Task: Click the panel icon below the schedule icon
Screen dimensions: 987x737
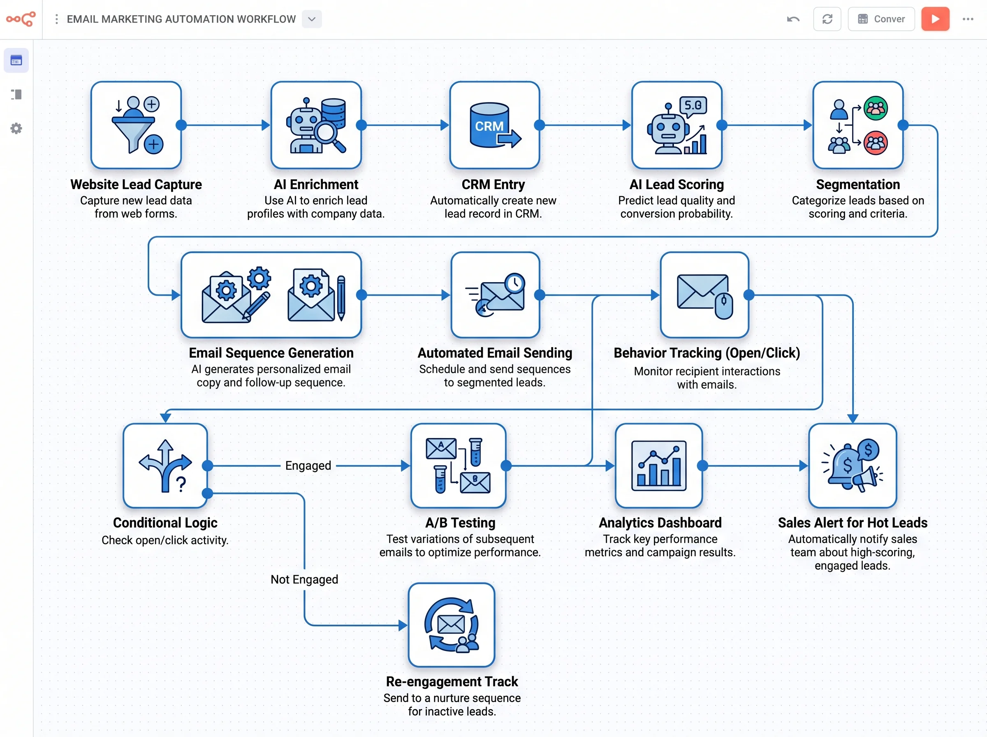Action: tap(16, 94)
